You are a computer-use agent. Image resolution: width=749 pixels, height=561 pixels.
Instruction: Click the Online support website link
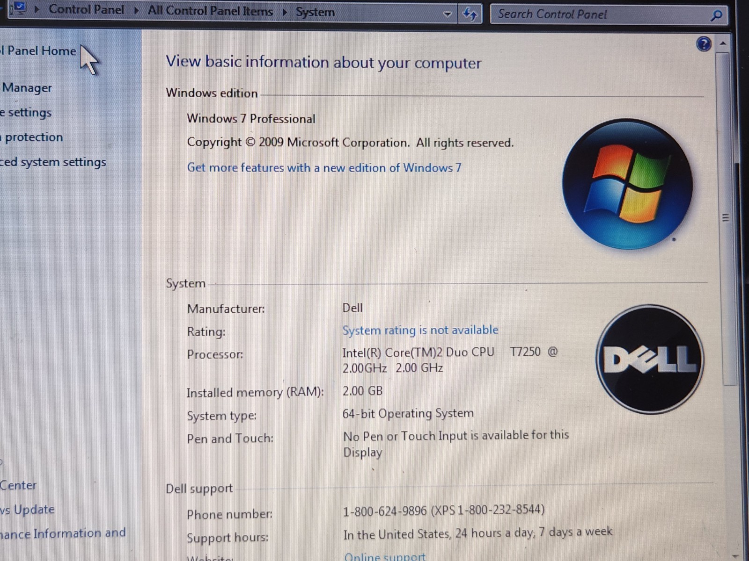click(x=384, y=556)
